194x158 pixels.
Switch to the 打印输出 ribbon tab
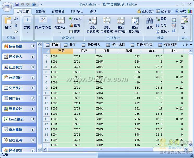click(x=77, y=11)
